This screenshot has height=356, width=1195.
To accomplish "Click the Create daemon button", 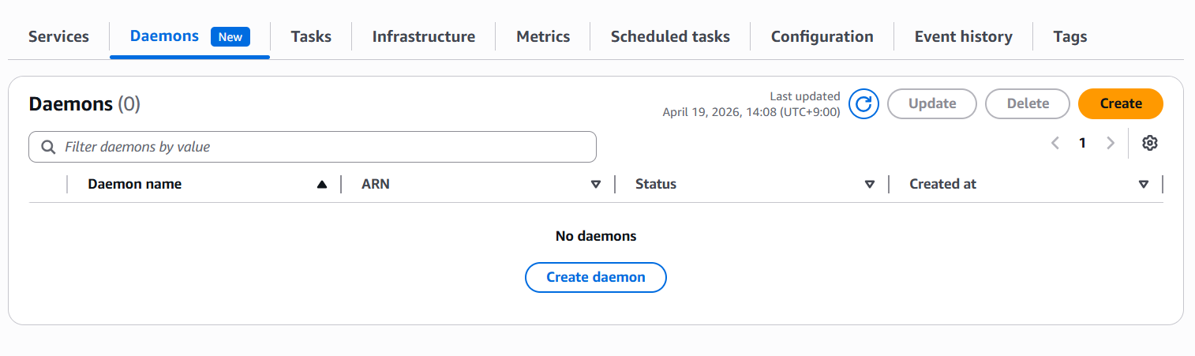I will (x=596, y=277).
